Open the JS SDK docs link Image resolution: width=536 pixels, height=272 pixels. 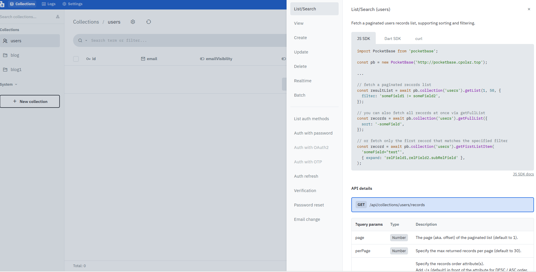tap(523, 174)
